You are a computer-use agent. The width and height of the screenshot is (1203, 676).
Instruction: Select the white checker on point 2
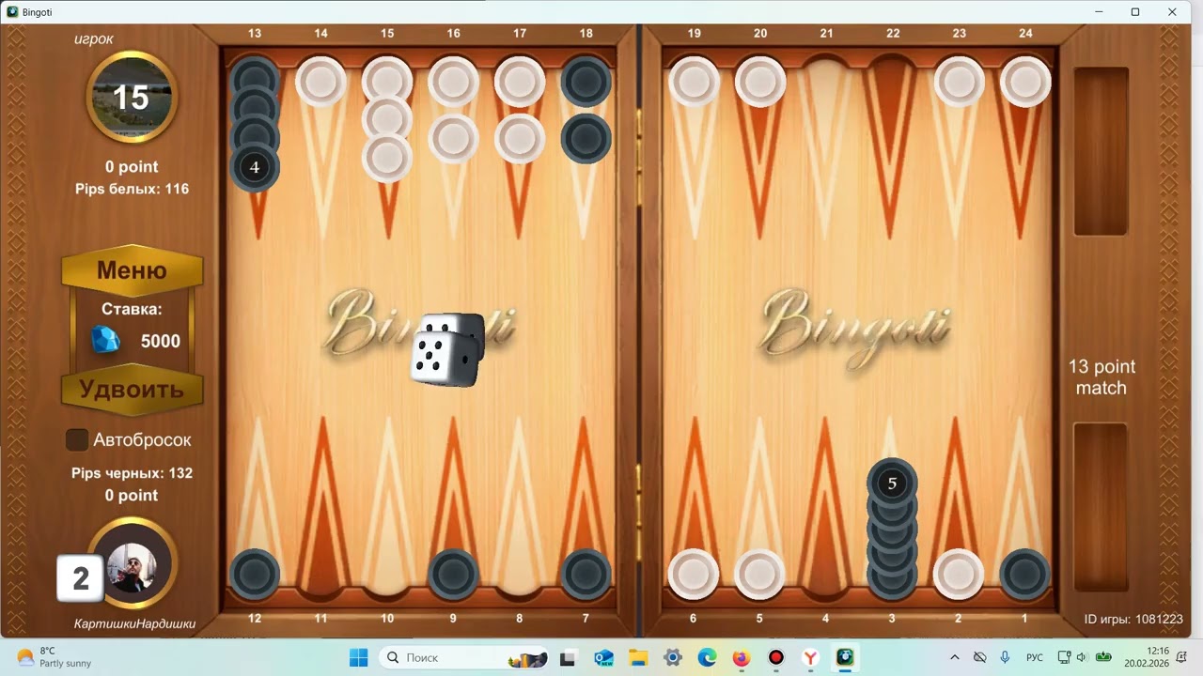click(x=959, y=575)
